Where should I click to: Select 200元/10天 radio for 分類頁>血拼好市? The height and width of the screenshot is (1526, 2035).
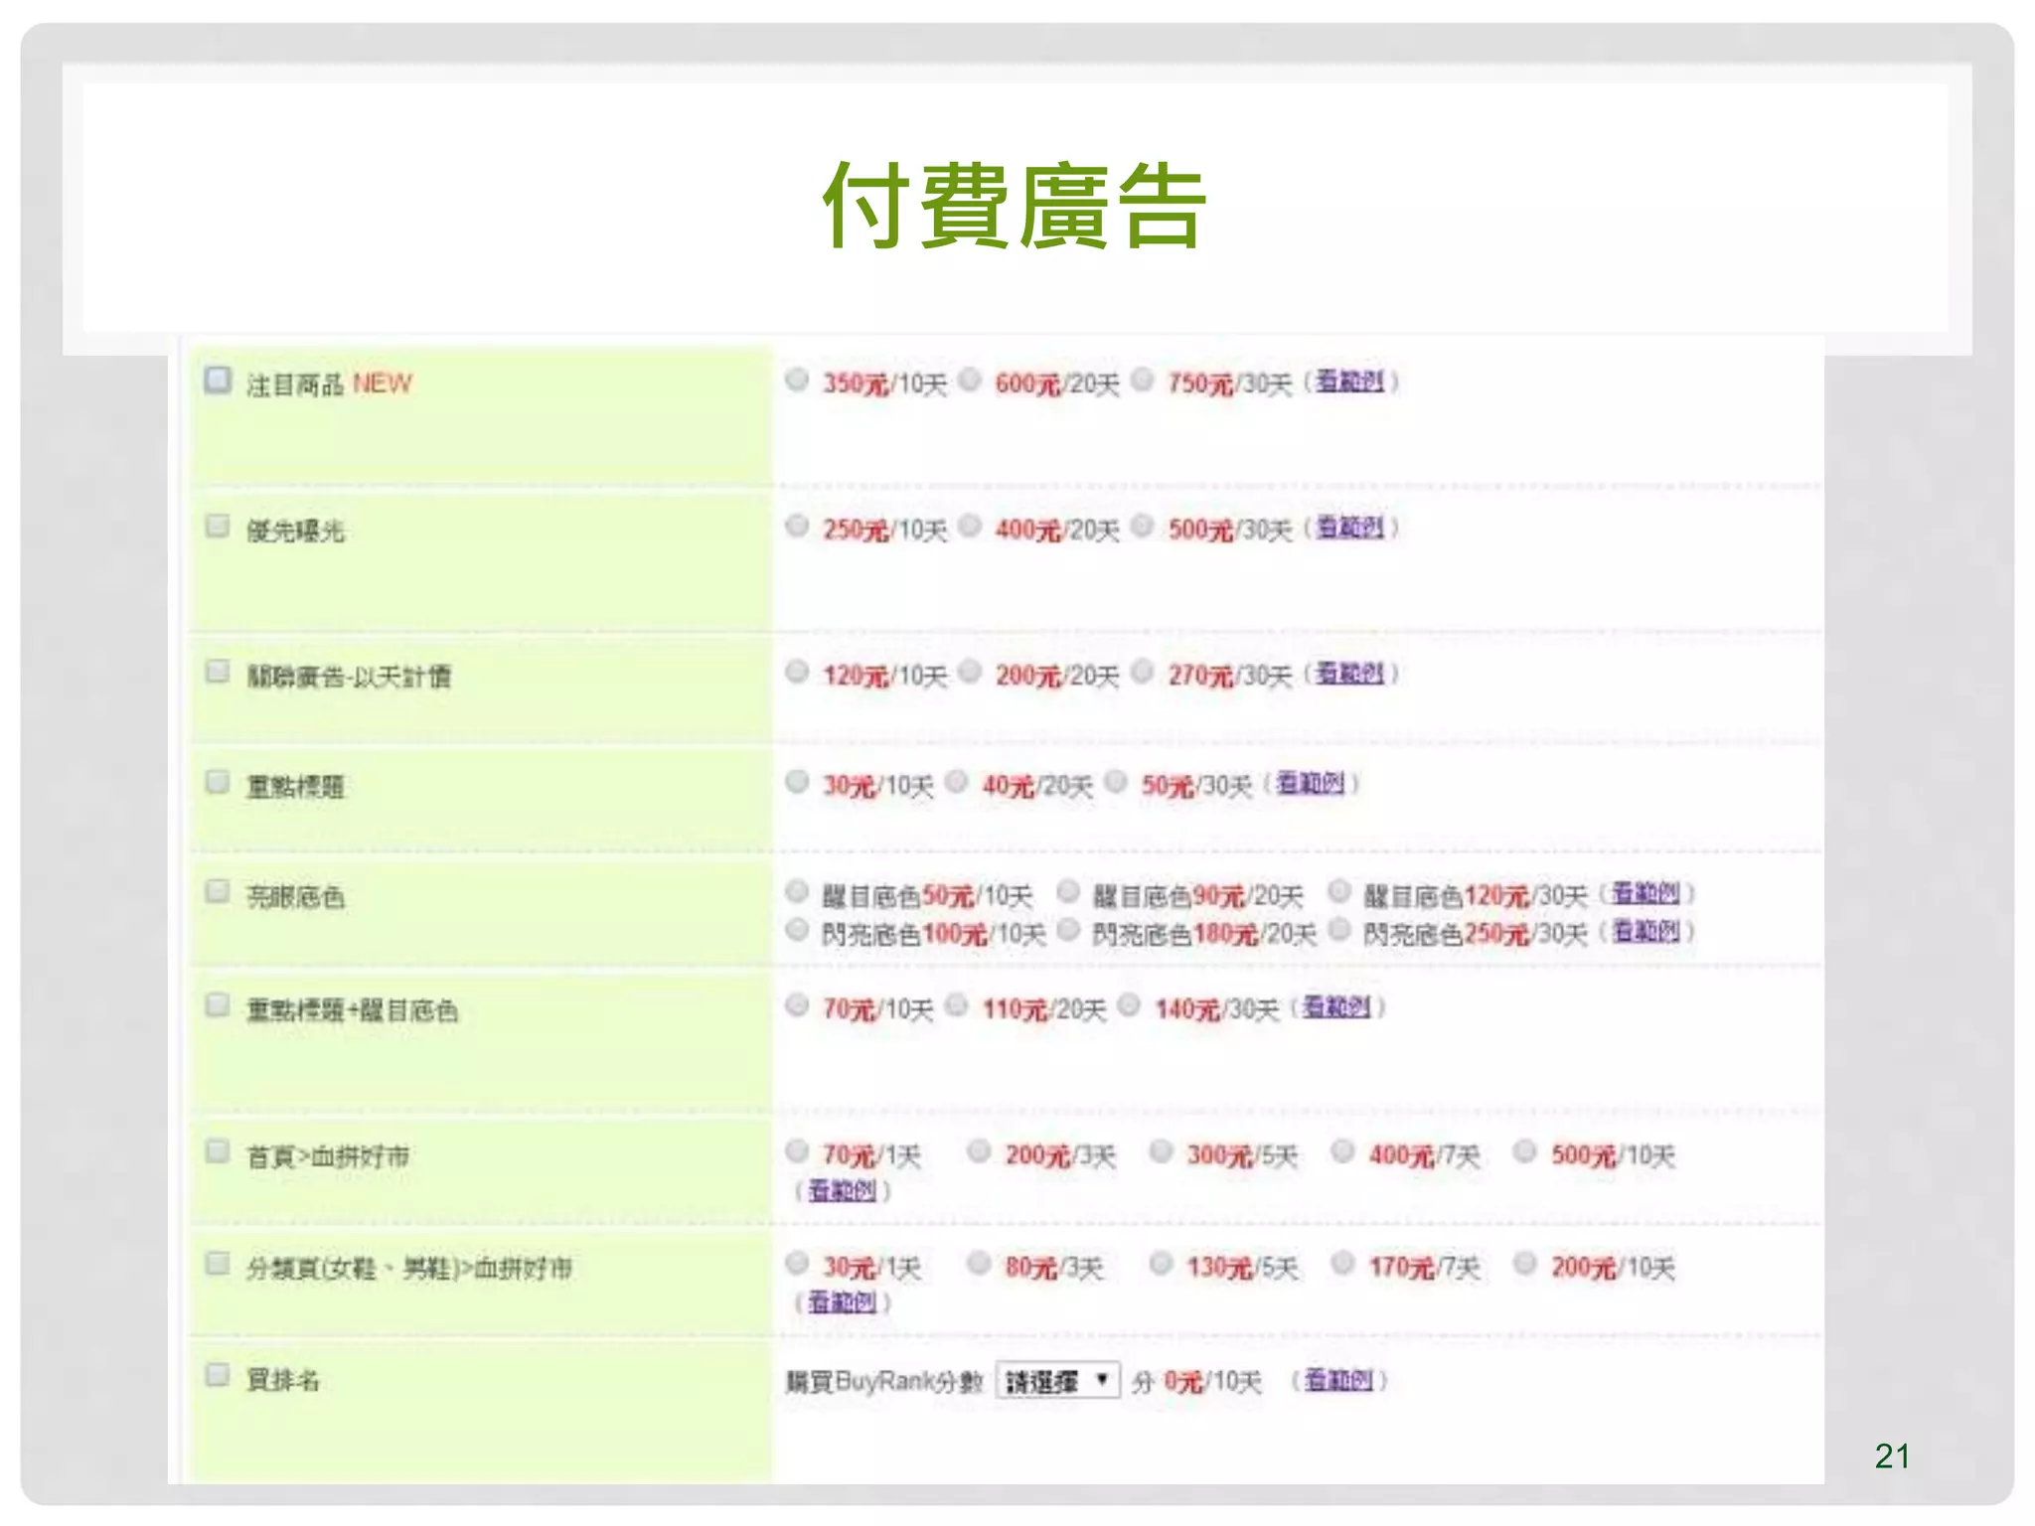pos(1525,1264)
